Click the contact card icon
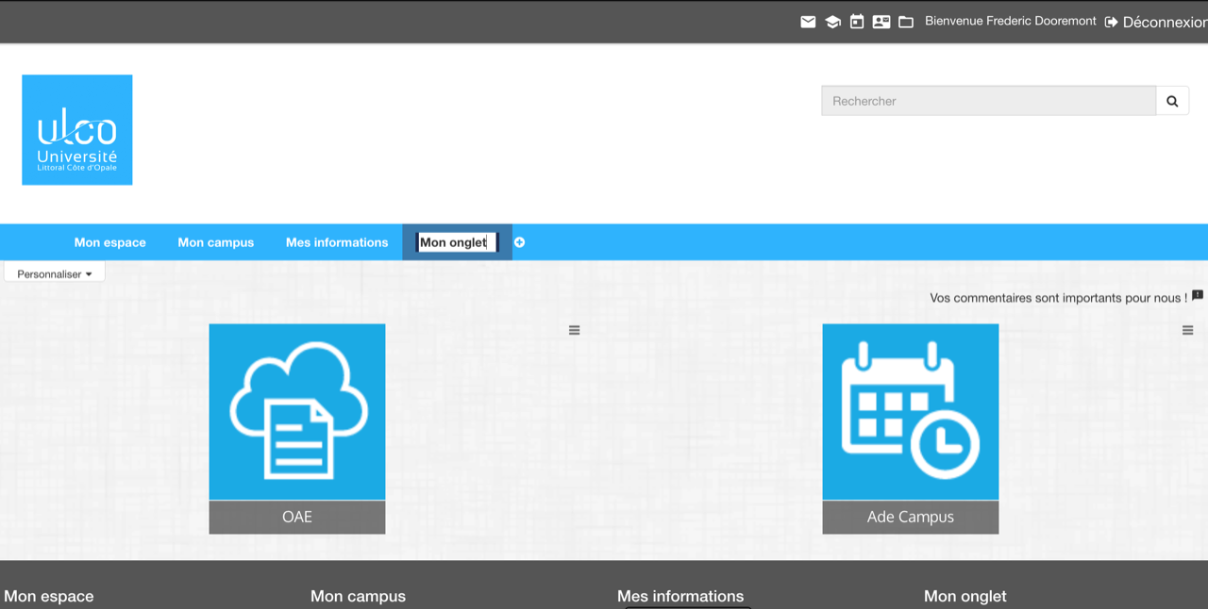 coord(881,22)
